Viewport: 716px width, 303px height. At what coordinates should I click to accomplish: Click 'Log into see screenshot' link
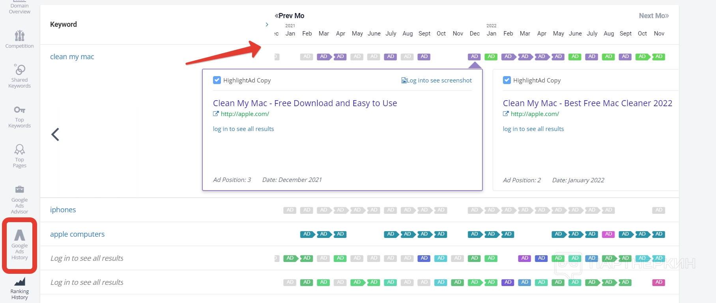436,80
